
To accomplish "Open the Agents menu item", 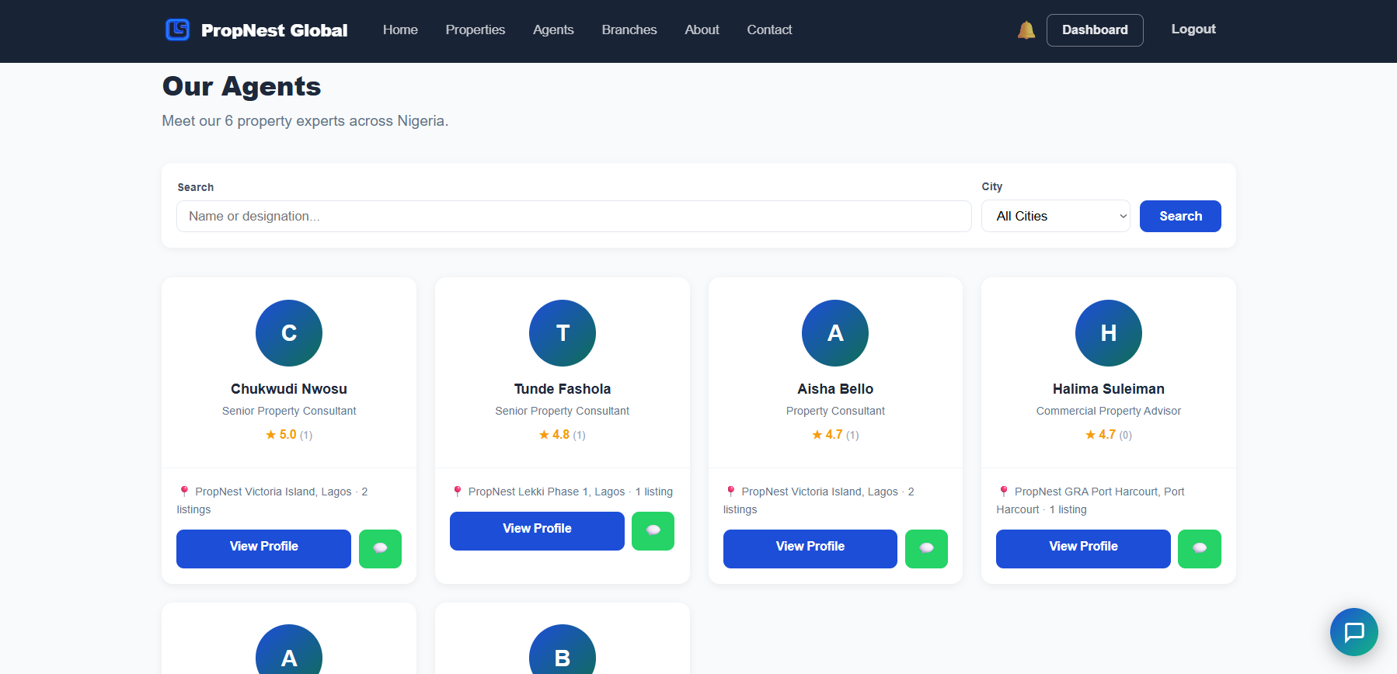I will coord(553,30).
